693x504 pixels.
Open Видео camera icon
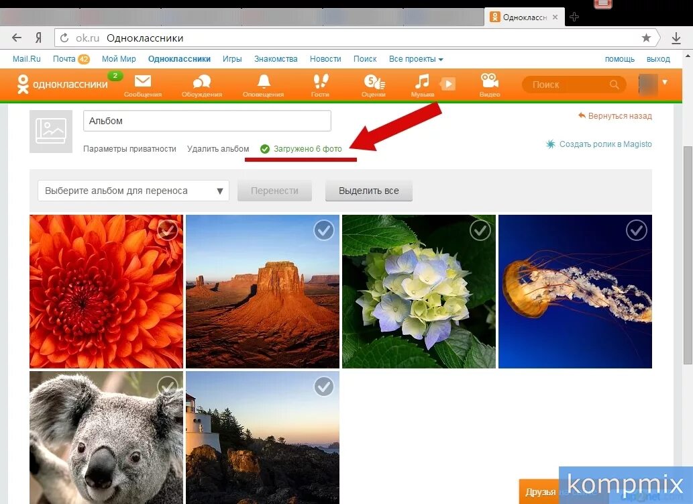489,81
